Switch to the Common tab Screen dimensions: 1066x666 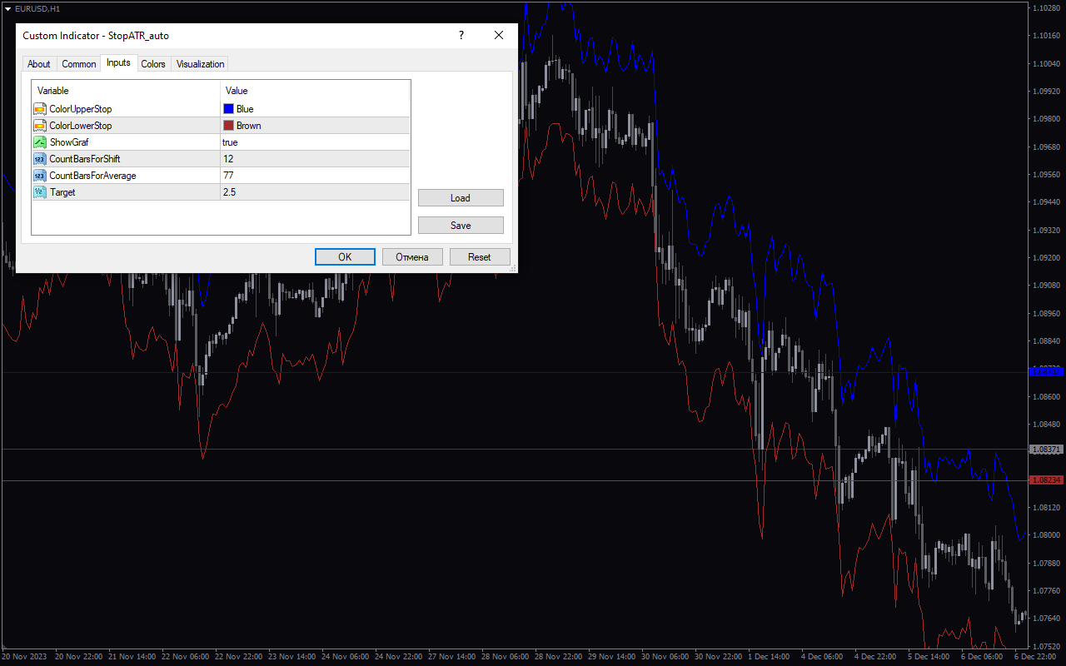click(x=79, y=64)
